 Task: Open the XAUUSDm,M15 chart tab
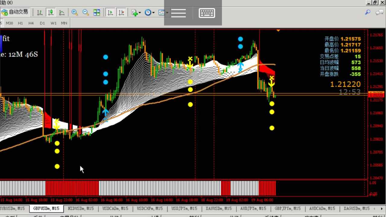(219, 208)
